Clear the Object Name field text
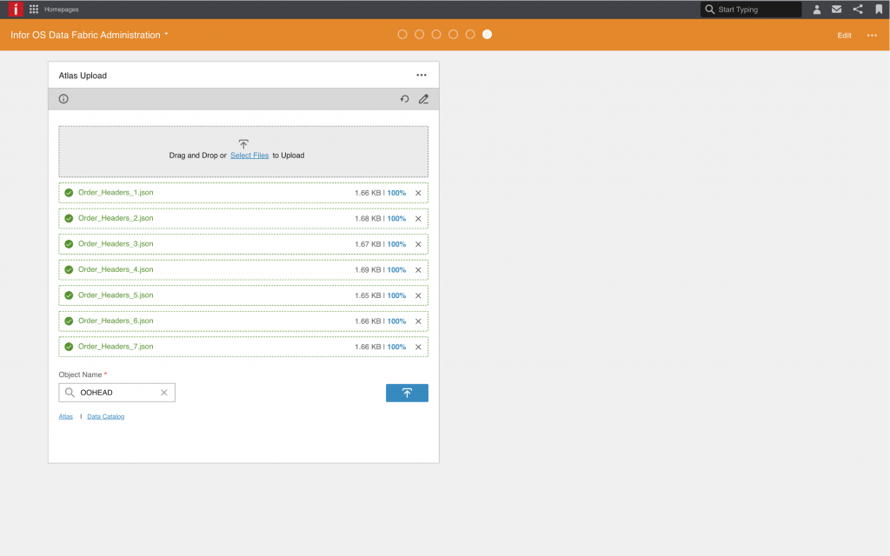 [163, 393]
